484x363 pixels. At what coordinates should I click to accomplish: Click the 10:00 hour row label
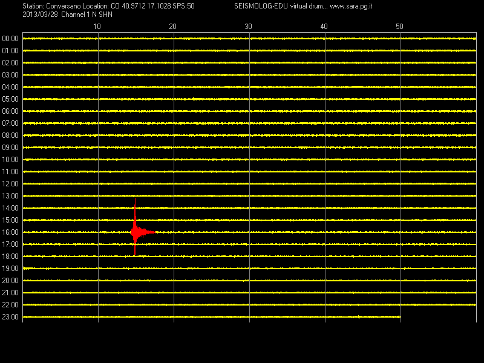(10, 160)
